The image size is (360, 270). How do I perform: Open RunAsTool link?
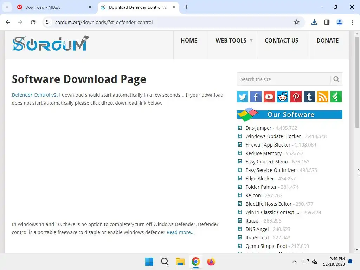(x=257, y=238)
